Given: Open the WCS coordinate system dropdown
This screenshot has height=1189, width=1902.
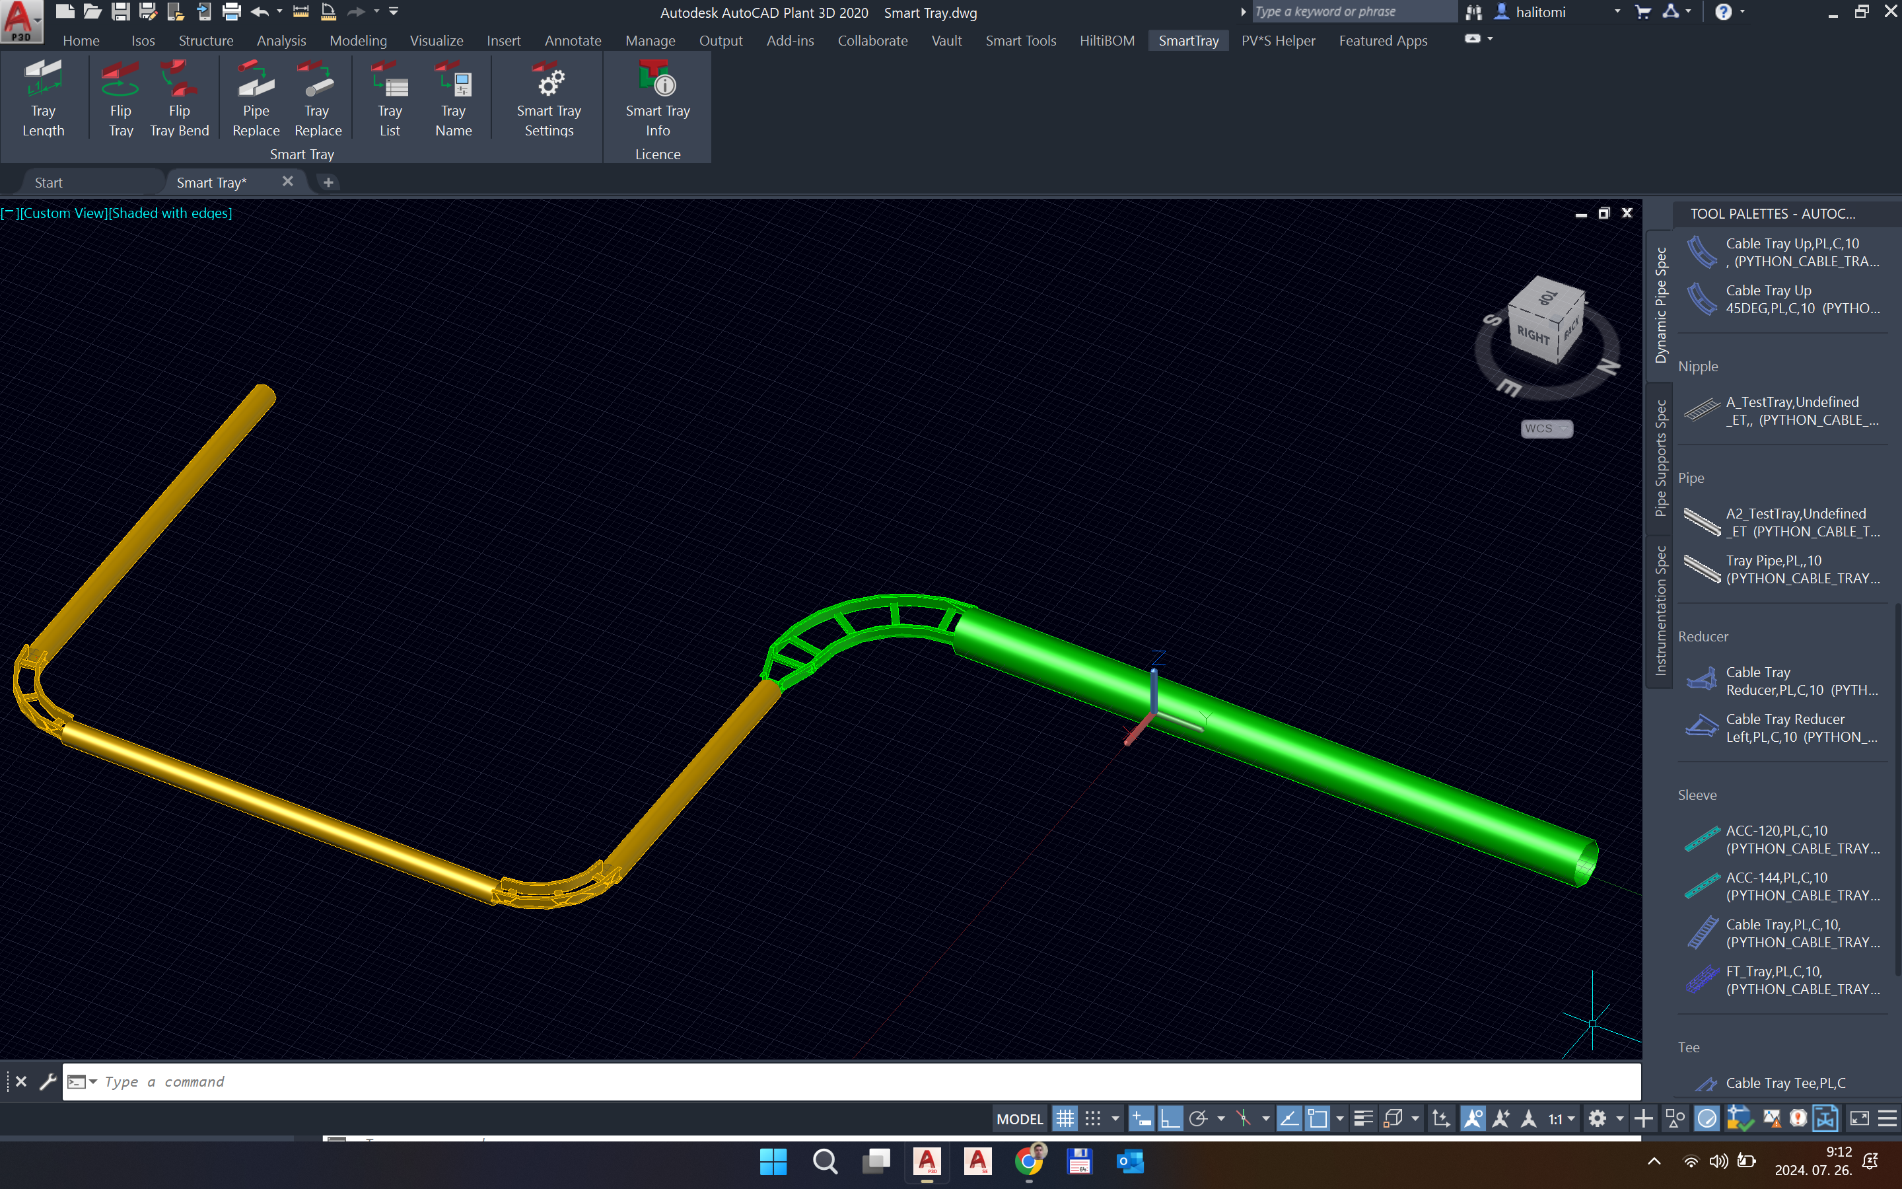Looking at the screenshot, I should [x=1547, y=429].
